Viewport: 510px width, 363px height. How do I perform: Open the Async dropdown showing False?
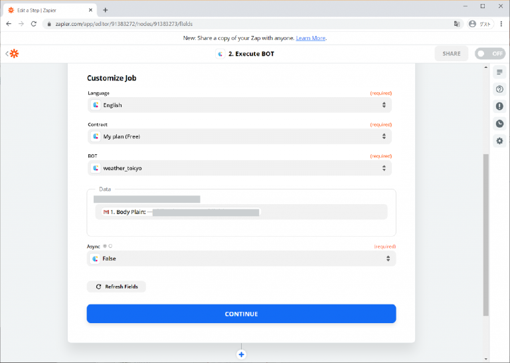point(241,259)
